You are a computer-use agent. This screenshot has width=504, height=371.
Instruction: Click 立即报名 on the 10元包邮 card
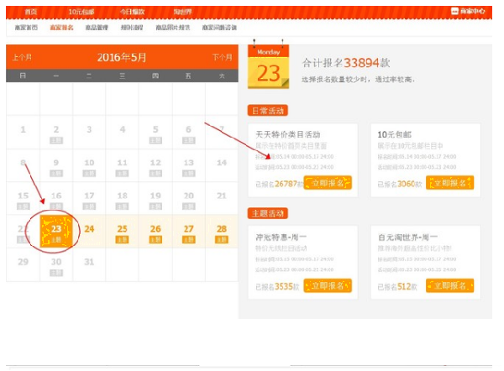[x=449, y=183]
